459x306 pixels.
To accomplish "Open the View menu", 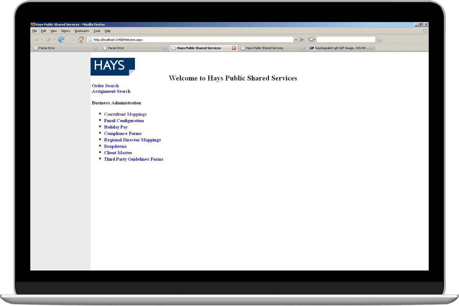I will (54, 31).
